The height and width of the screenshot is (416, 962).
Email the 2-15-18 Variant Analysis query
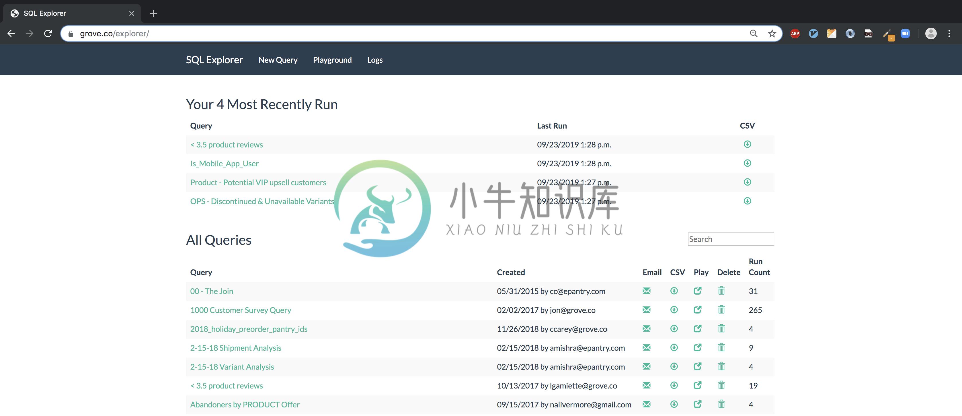646,366
